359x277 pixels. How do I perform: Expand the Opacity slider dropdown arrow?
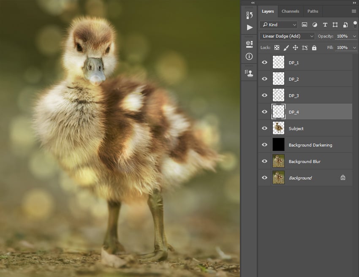354,36
